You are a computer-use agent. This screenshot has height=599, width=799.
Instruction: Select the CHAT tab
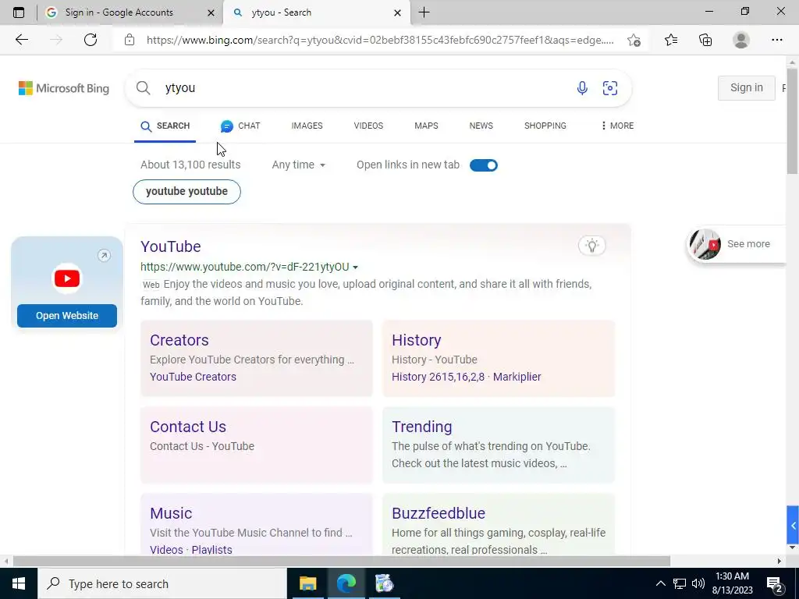[240, 126]
